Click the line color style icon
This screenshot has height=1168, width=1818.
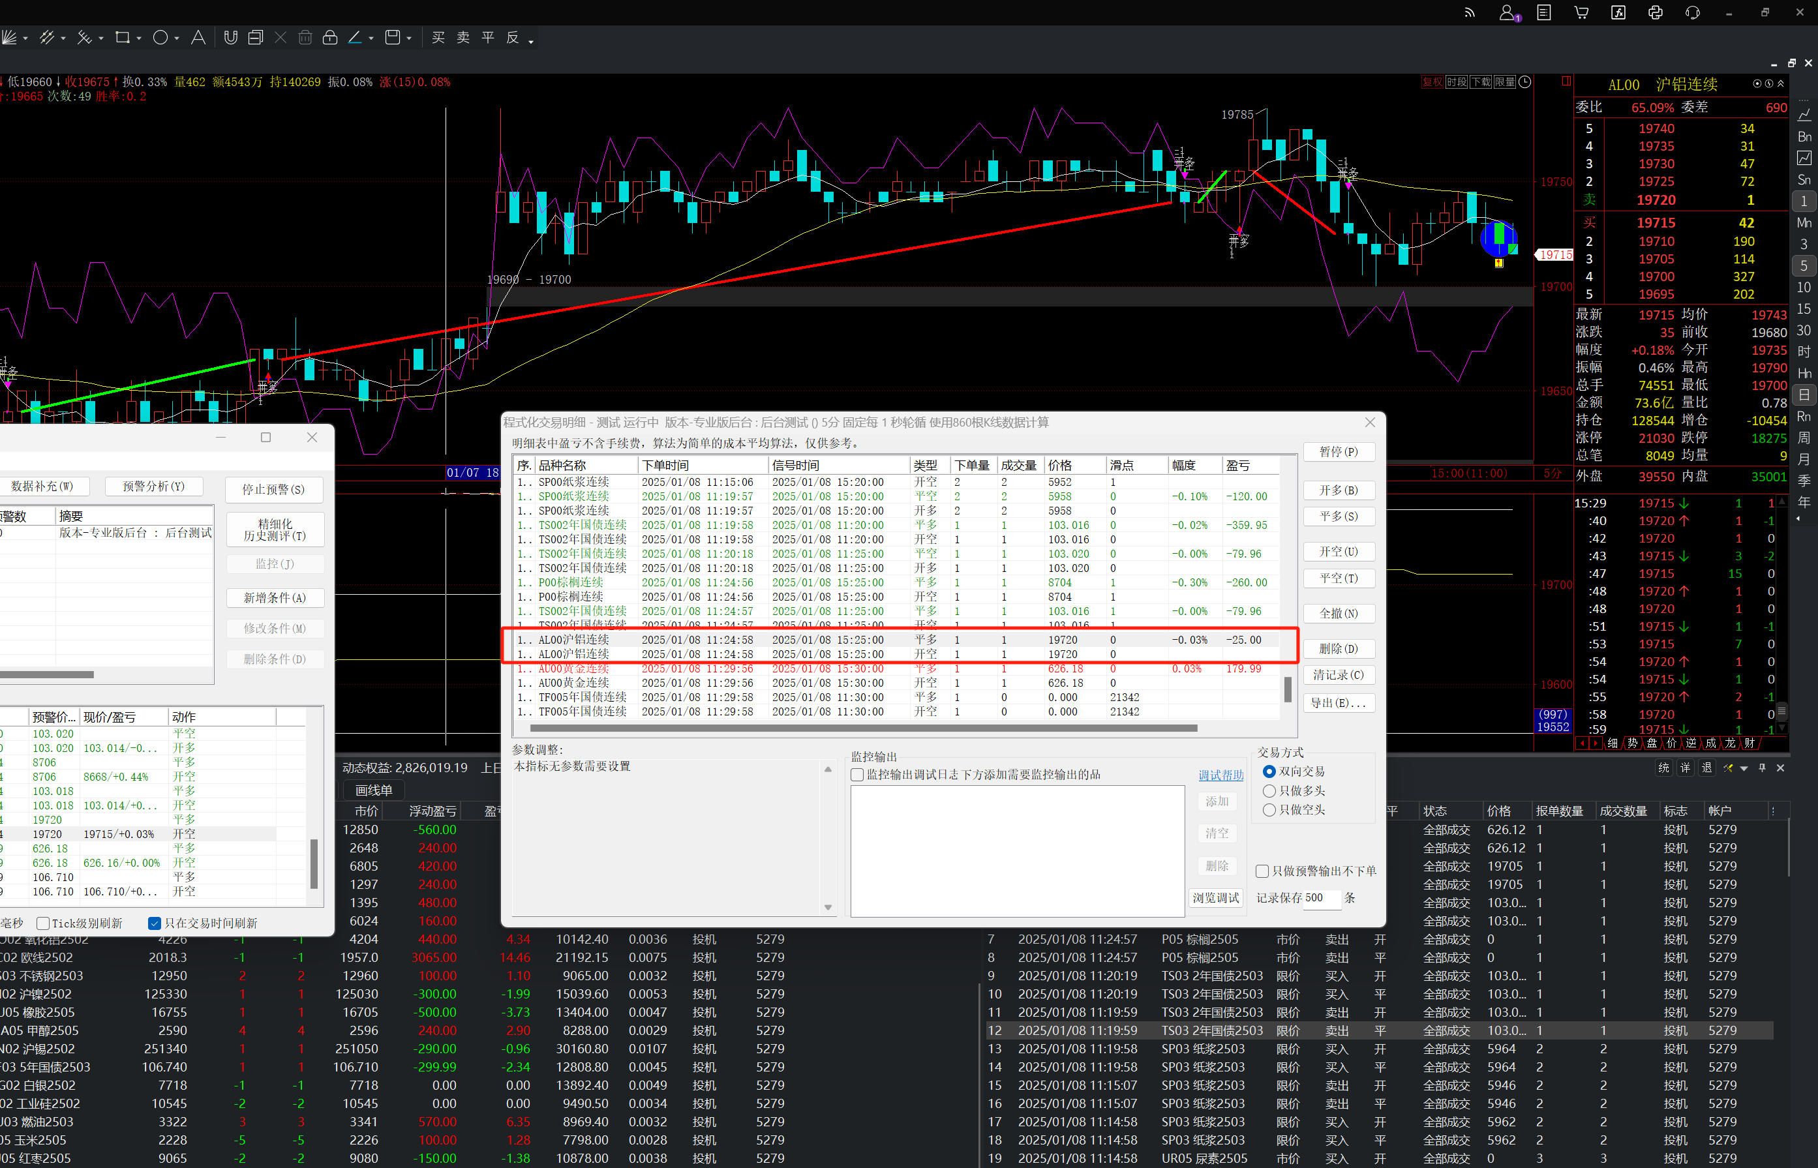[x=354, y=37]
